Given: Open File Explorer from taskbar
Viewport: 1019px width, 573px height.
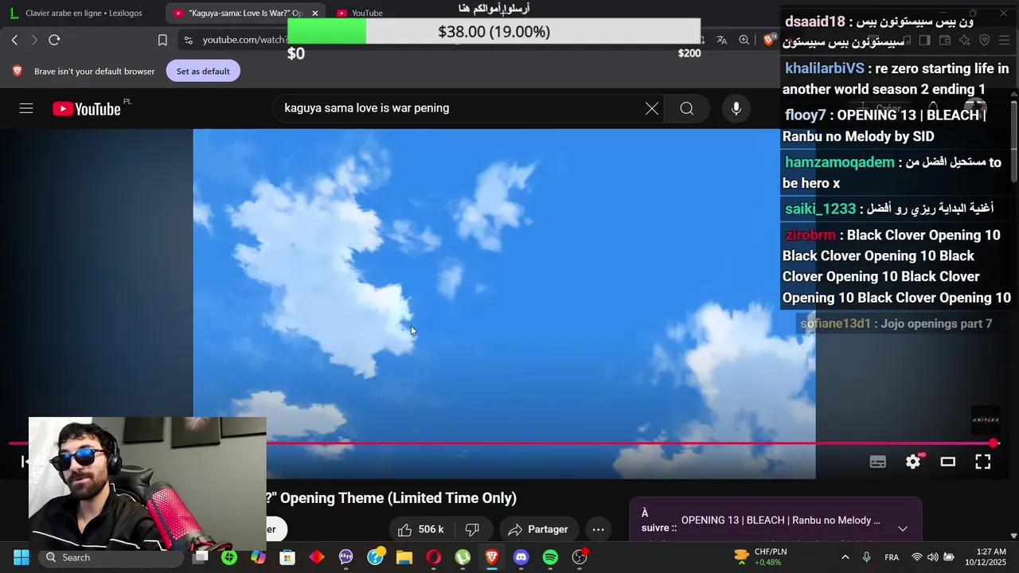Looking at the screenshot, I should coord(404,557).
